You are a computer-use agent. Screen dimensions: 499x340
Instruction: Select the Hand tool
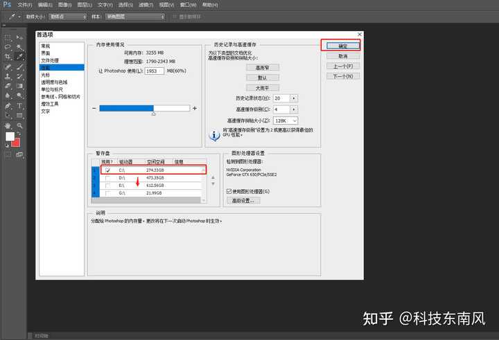pyautogui.click(x=8, y=125)
